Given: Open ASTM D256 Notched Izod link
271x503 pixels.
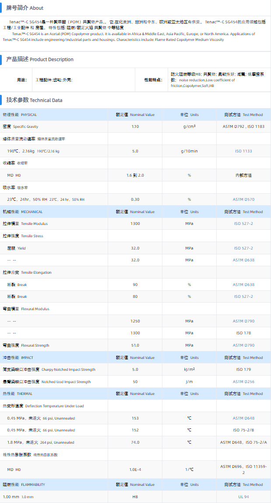Looking at the screenshot, I should (x=243, y=382).
